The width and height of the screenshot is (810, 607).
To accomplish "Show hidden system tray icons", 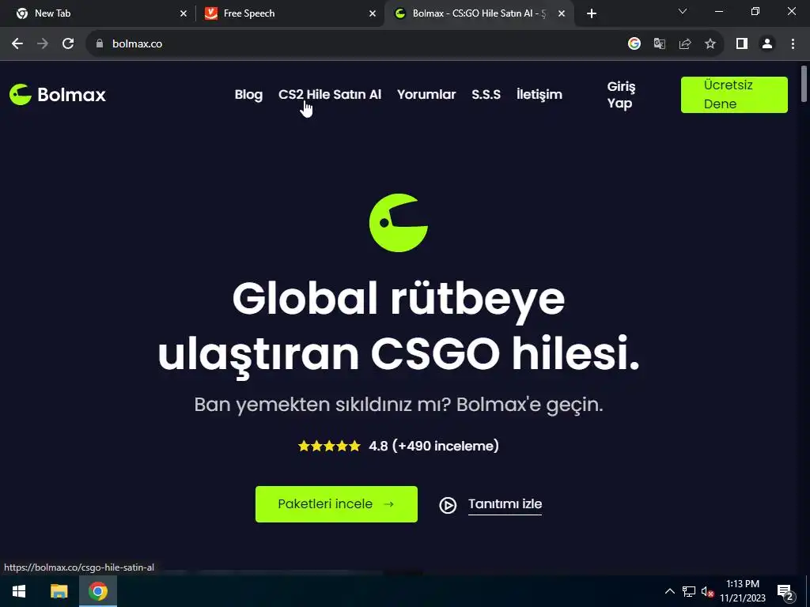I will point(669,591).
